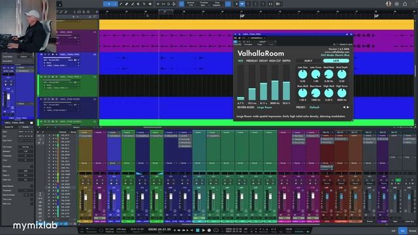Toggle the ValhallaRoom plugin power button
Image resolution: width=418 pixels, height=235 pixels.
tap(235, 42)
